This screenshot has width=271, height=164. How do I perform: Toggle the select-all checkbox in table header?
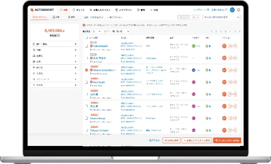point(87,37)
